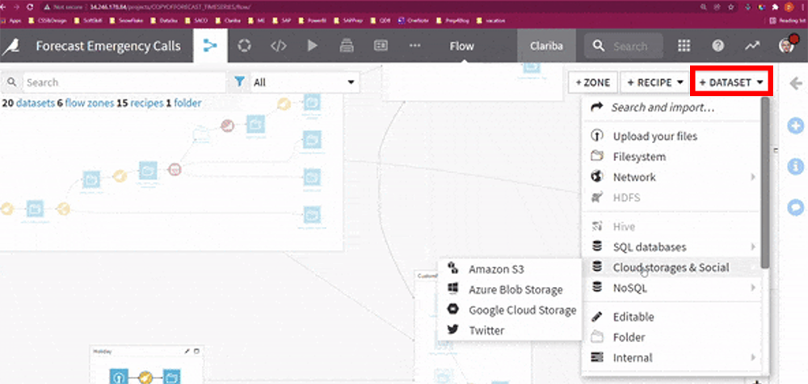
Task: Click the expand icon on Holiday zone
Action: (x=196, y=351)
